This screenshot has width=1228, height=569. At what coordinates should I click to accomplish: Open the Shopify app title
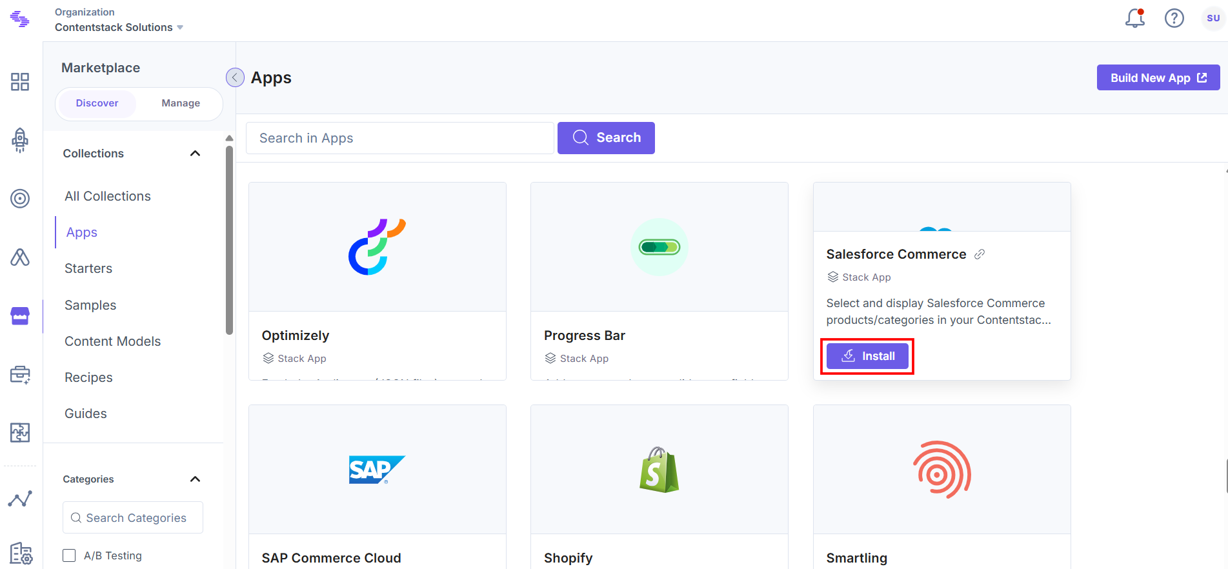coord(569,558)
